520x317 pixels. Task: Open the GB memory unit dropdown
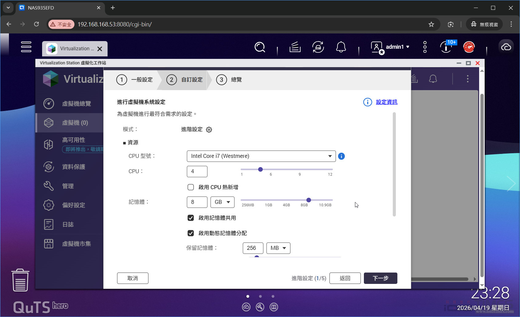(x=222, y=202)
